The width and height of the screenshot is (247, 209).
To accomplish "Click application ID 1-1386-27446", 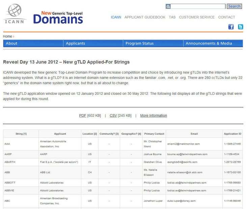I will 232,144.
